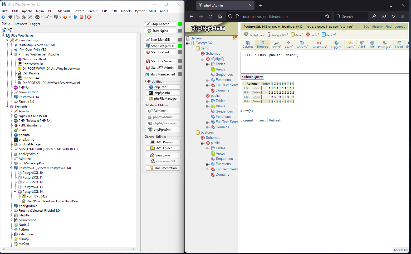The height and width of the screenshot is (254, 411).
Task: Click the Stop Apache button
Action: click(x=160, y=24)
